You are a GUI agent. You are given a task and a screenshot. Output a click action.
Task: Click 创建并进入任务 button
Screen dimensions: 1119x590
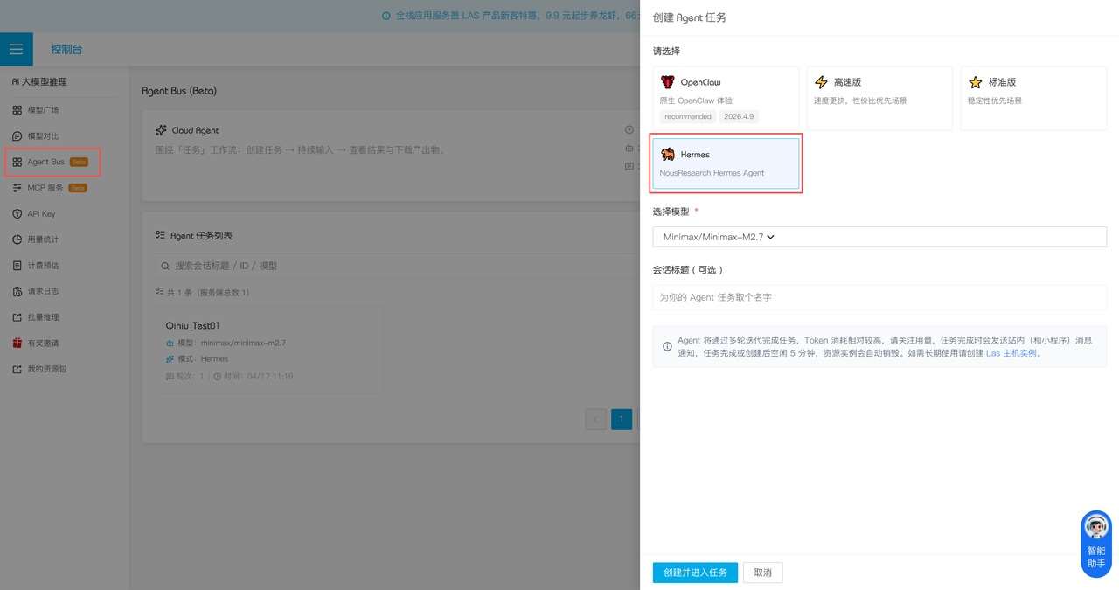(695, 573)
